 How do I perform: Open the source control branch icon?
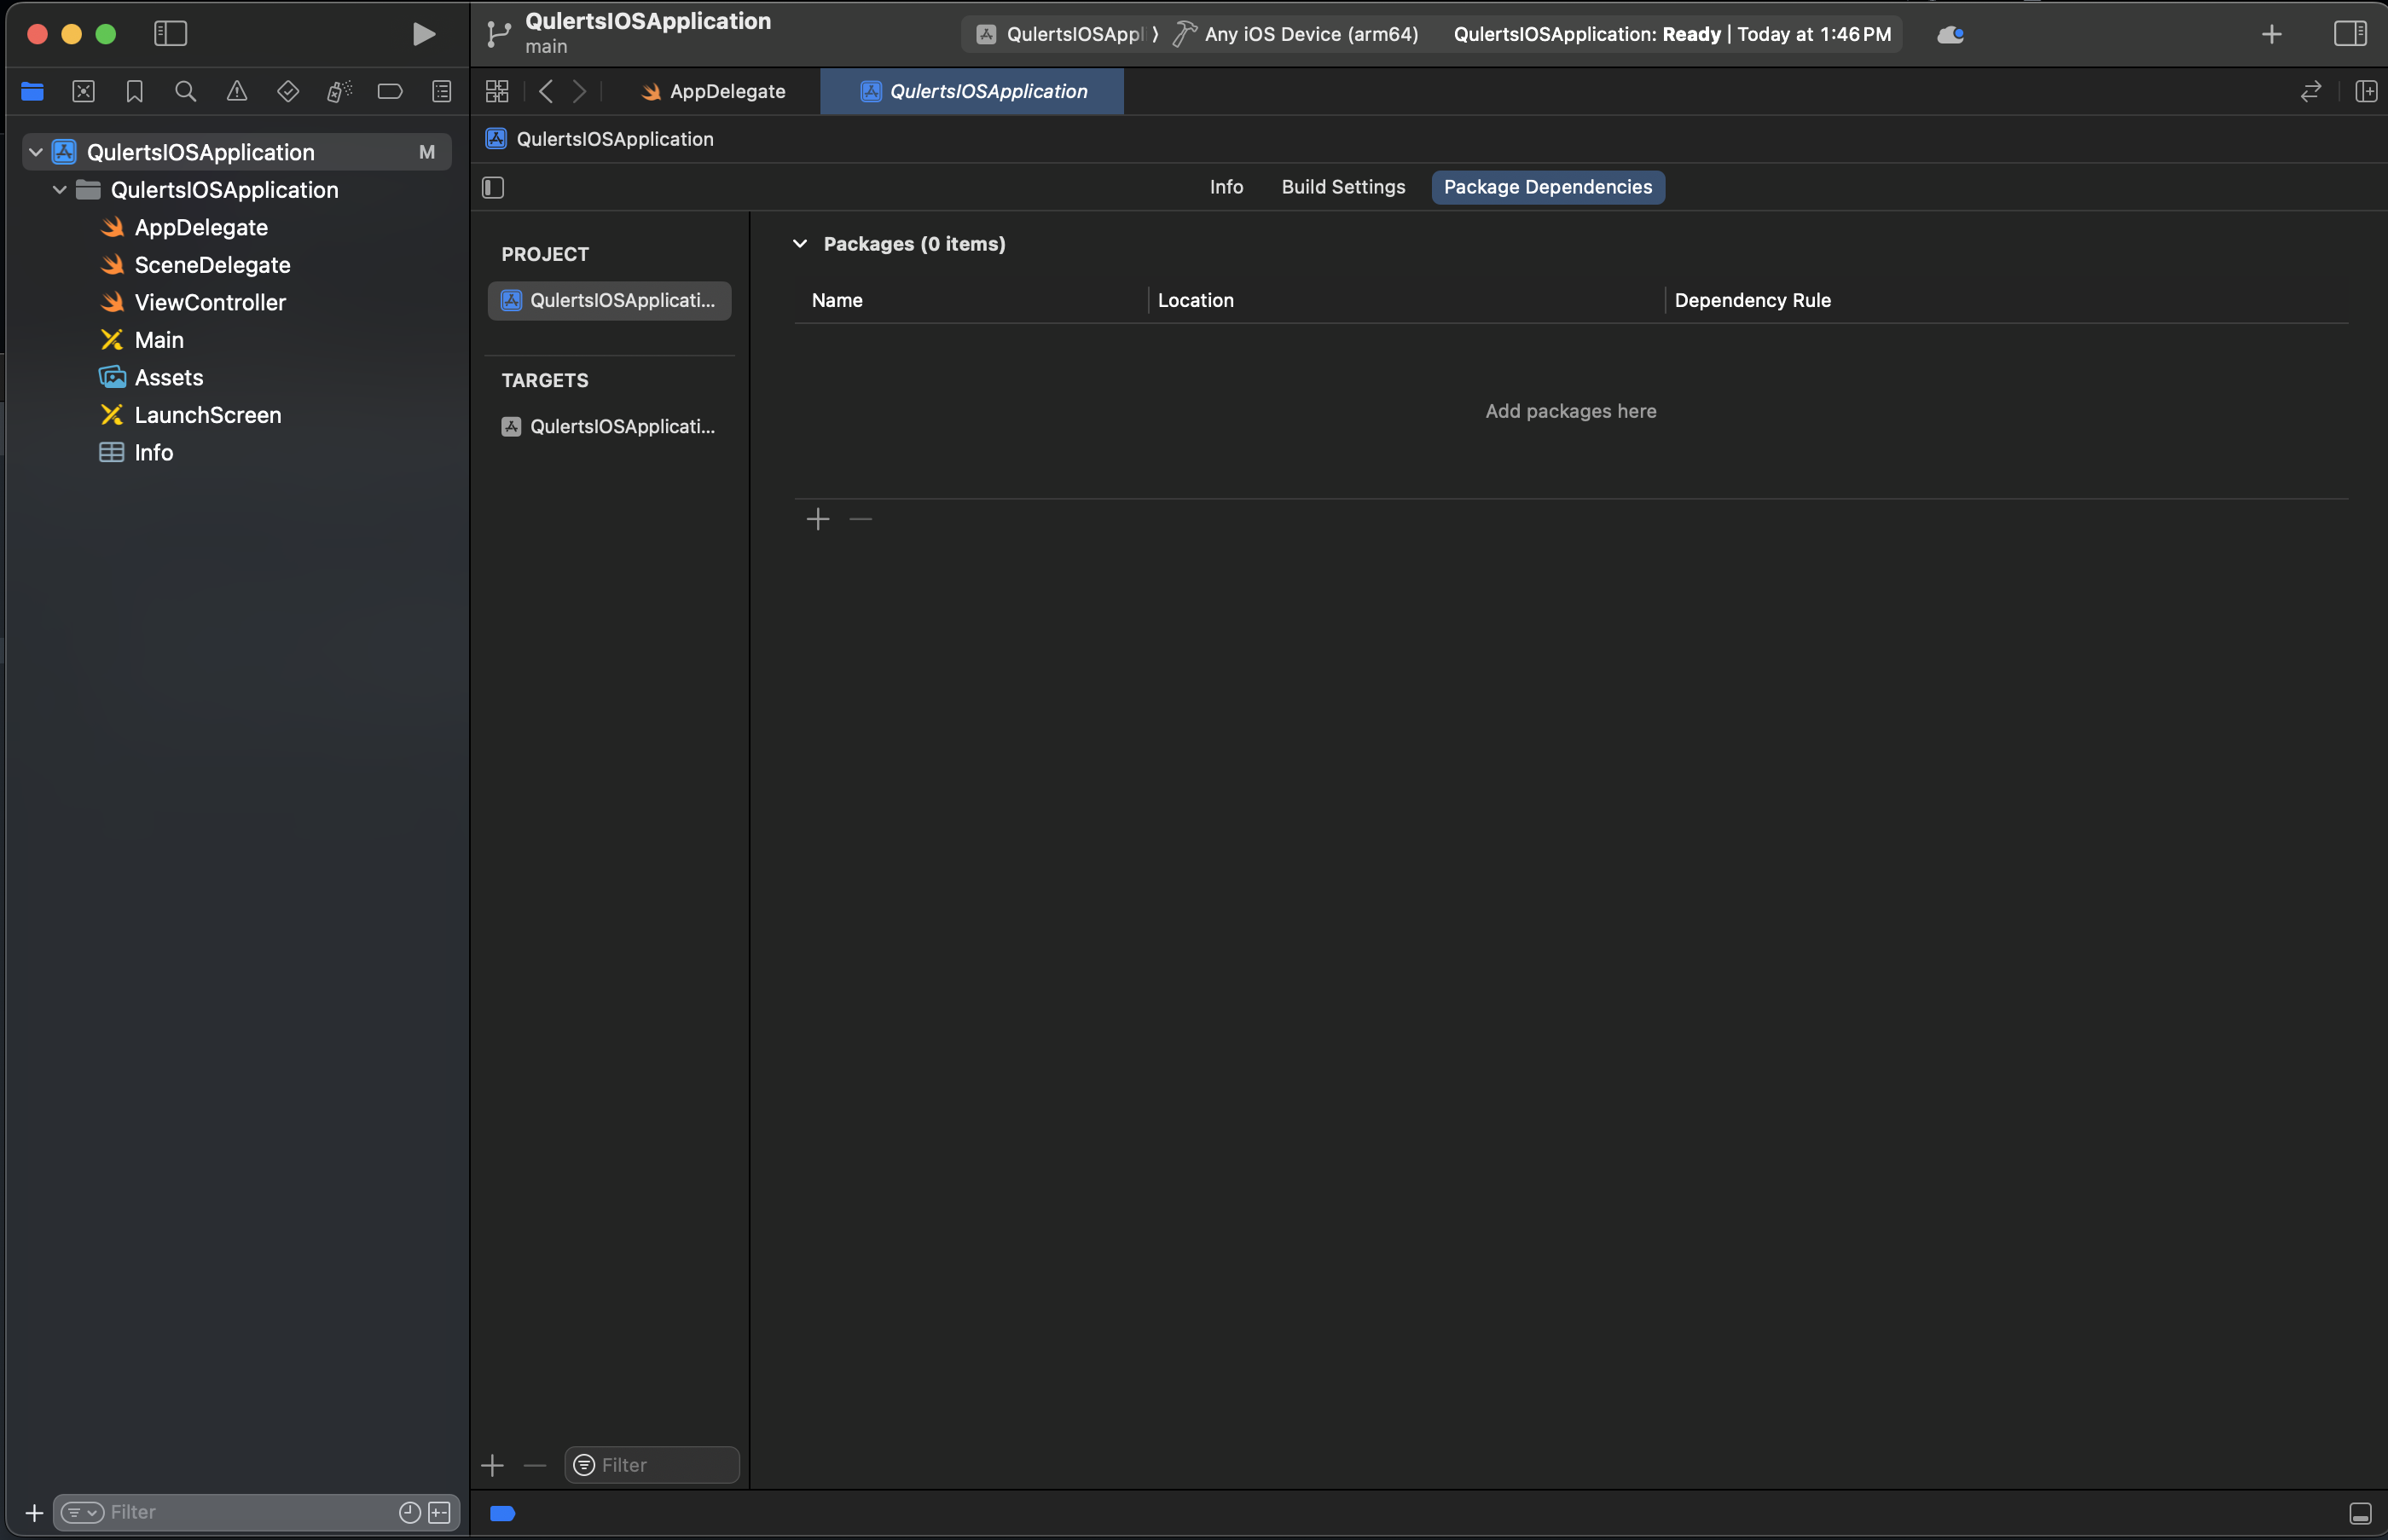coord(498,34)
